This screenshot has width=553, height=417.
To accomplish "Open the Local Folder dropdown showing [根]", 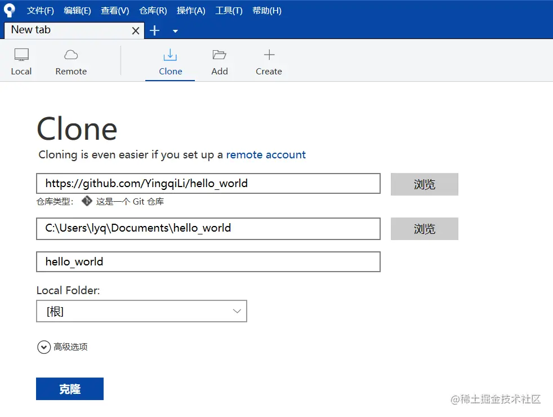I will [141, 311].
